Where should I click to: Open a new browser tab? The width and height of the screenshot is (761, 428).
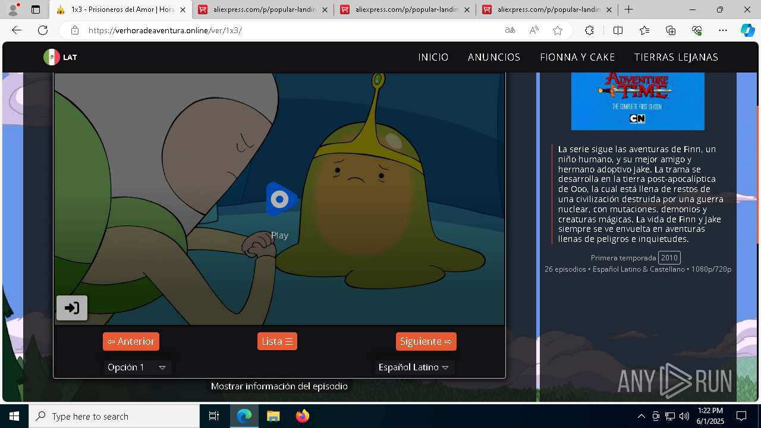click(x=628, y=10)
